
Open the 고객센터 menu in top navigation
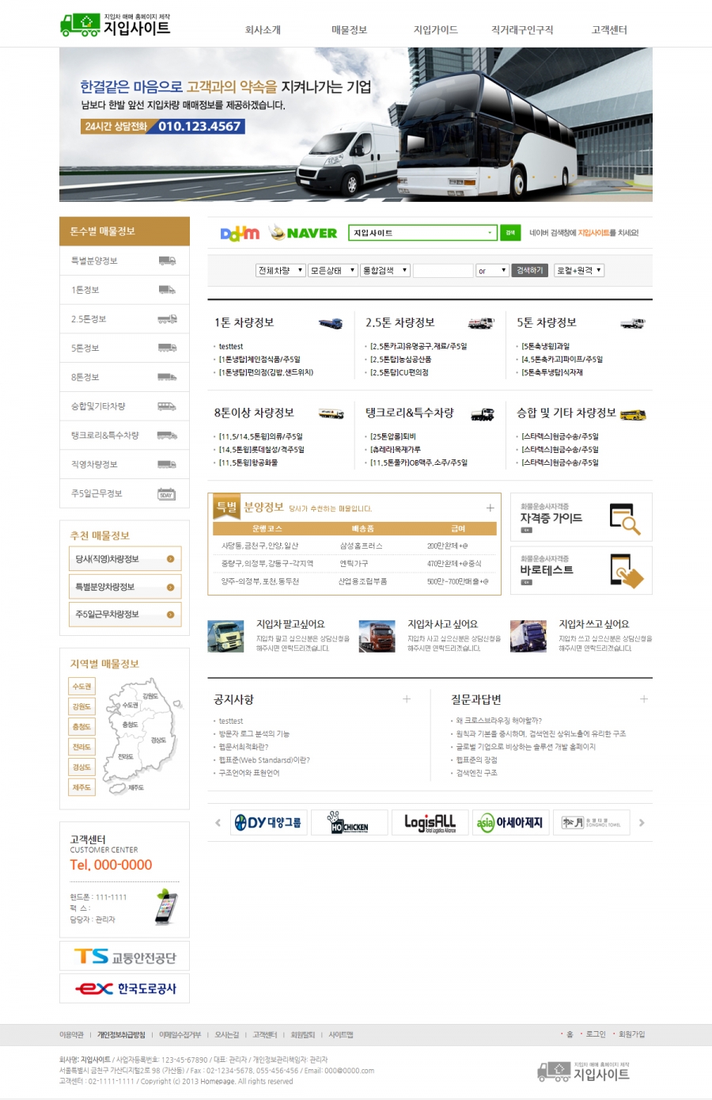(608, 30)
